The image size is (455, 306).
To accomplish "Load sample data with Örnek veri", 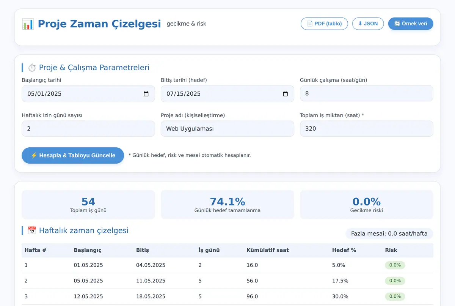I will [411, 24].
